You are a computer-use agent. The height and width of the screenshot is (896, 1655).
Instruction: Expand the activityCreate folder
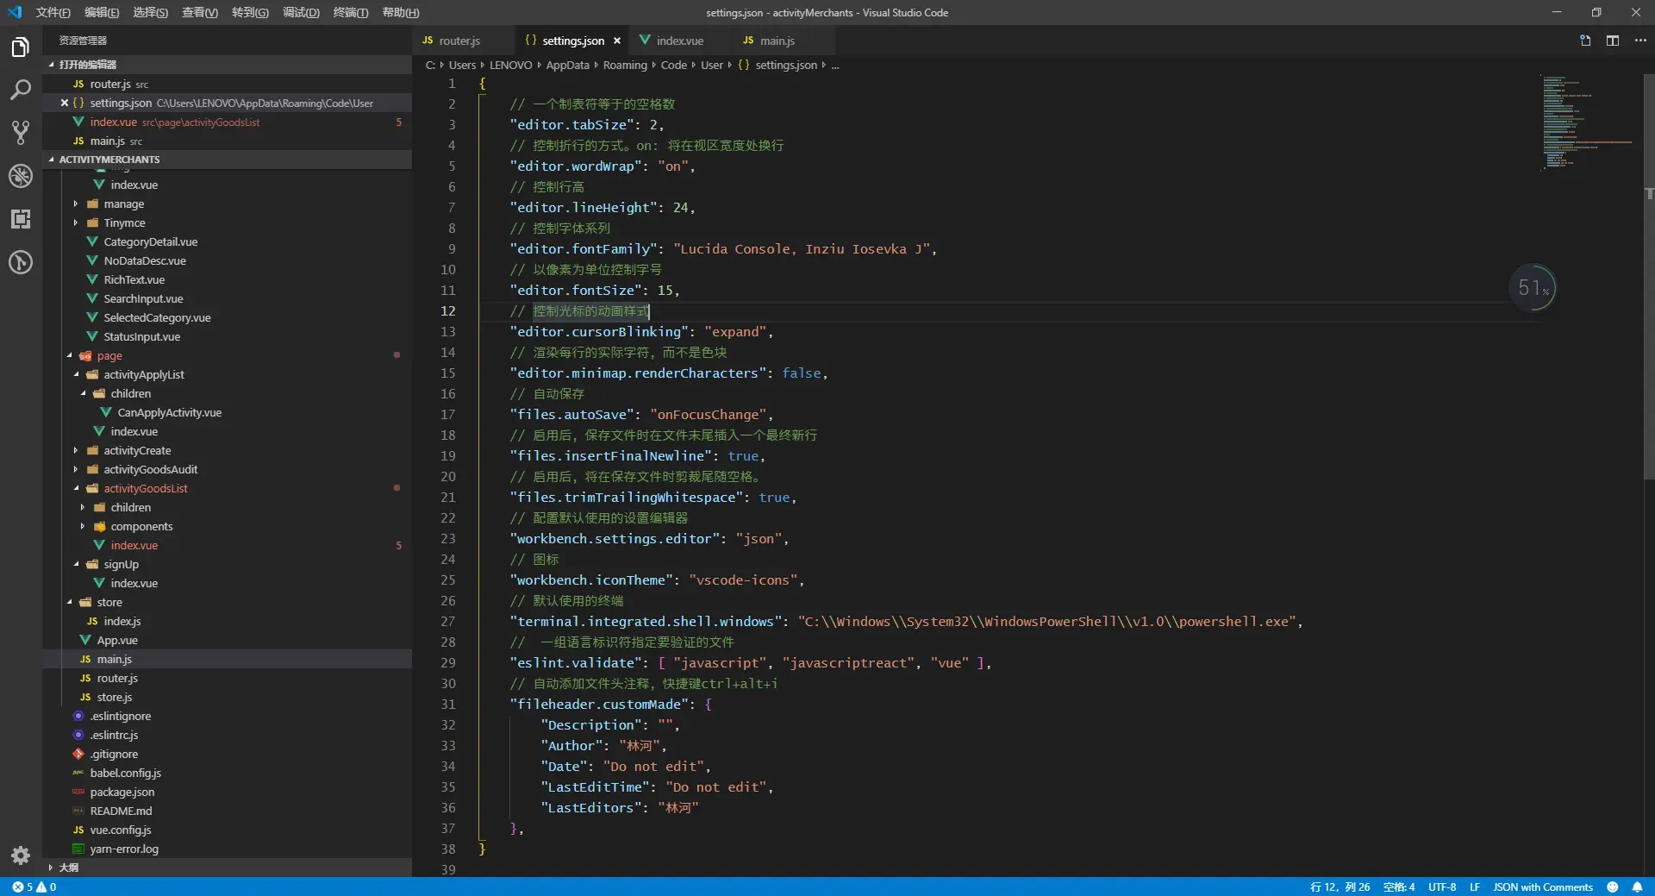pos(137,451)
